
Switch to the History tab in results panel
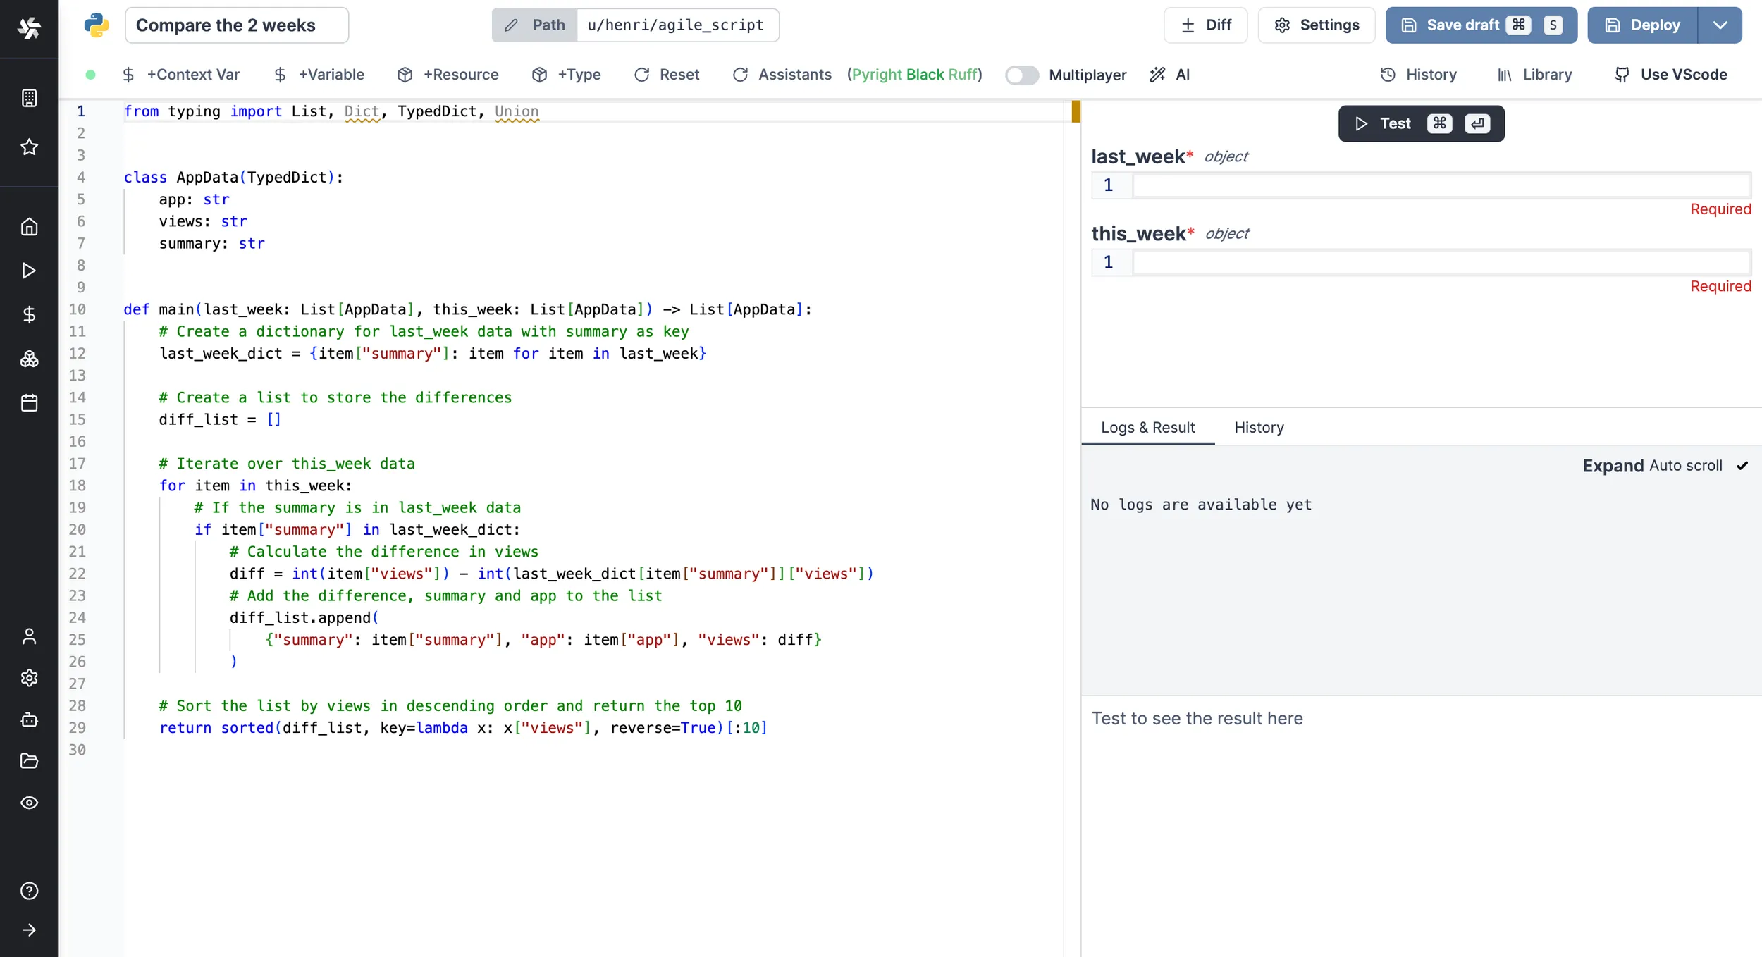tap(1259, 428)
